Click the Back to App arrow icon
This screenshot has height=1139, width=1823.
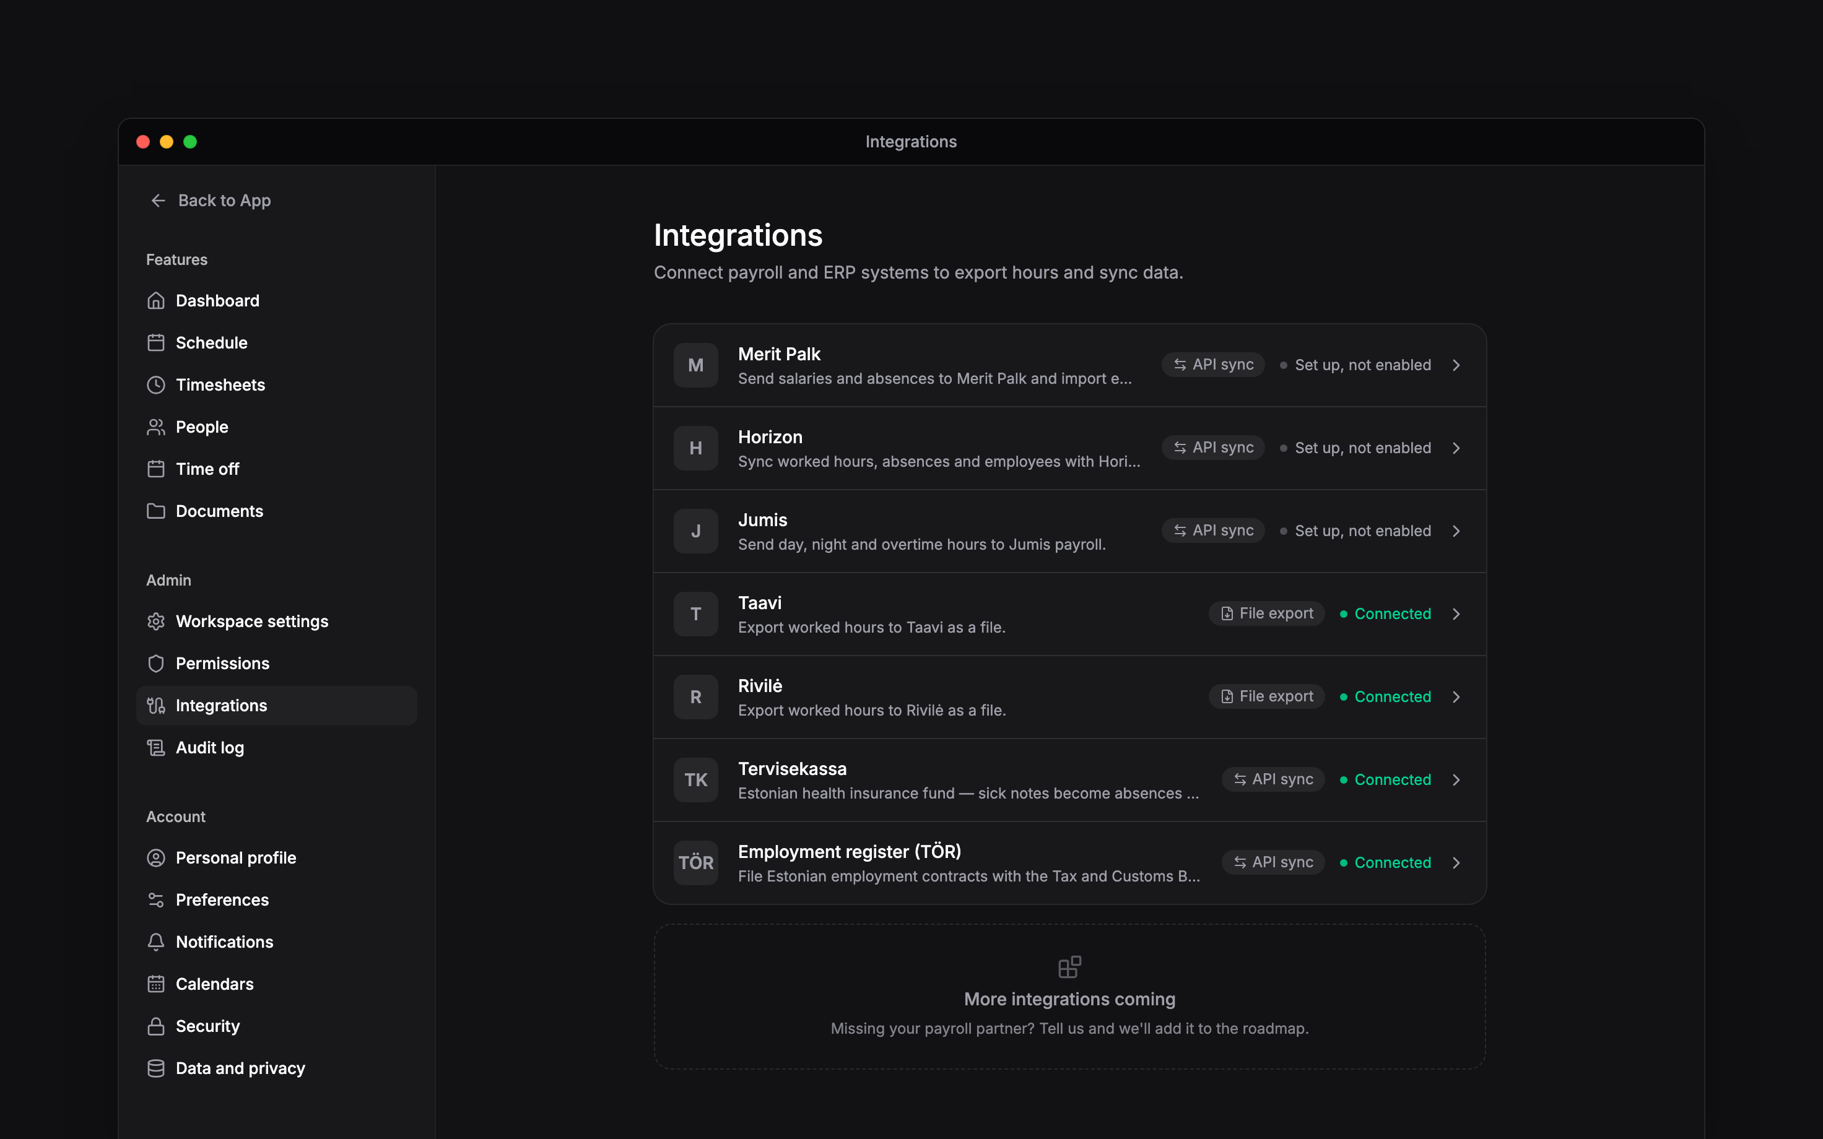point(158,201)
